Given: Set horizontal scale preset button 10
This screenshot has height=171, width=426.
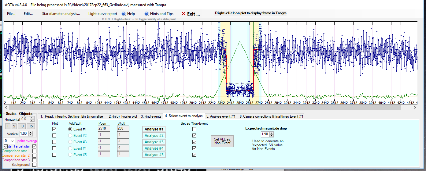Looking at the screenshot, I should 22,126.
